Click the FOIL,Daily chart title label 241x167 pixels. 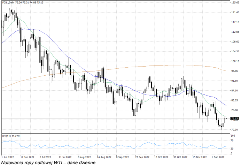(x=8, y=3)
